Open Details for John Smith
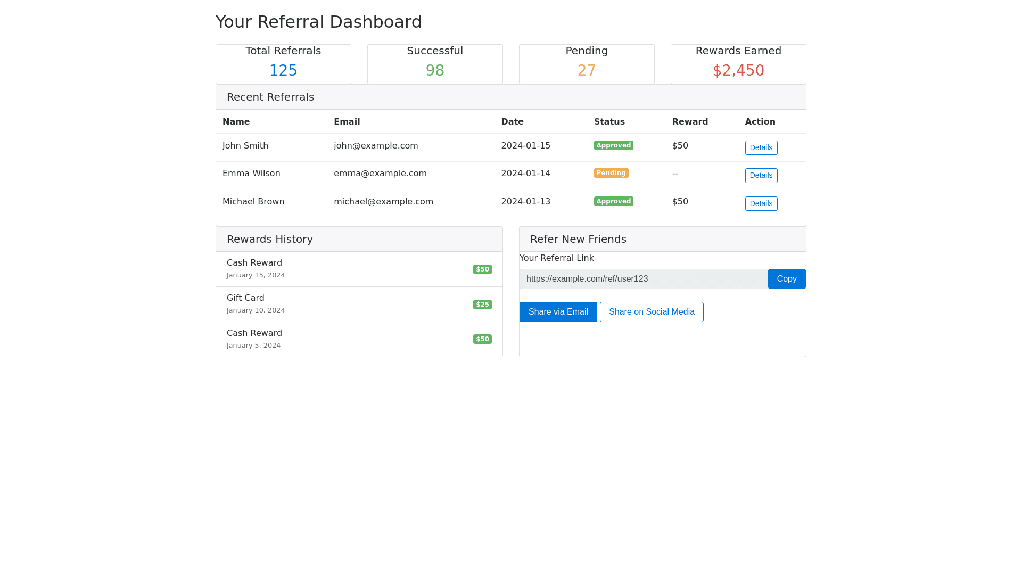 point(761,147)
